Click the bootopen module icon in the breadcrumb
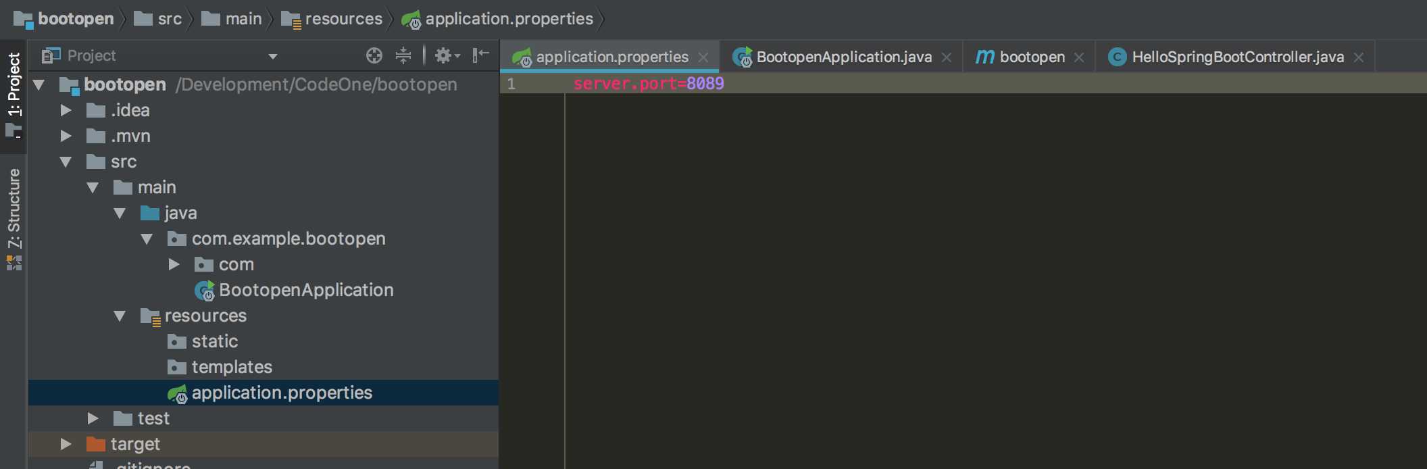The width and height of the screenshot is (1427, 469). 23,20
